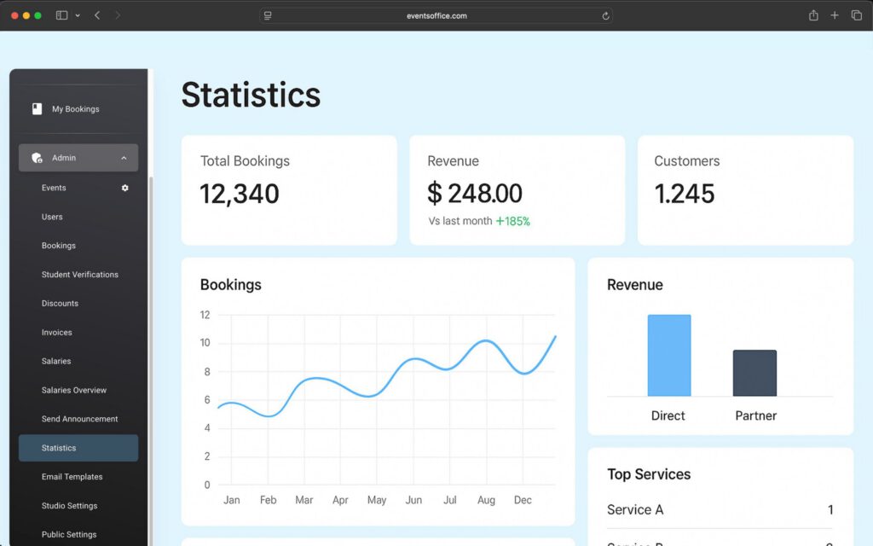Open the settings gear next to Events
873x546 pixels.
[x=124, y=188]
